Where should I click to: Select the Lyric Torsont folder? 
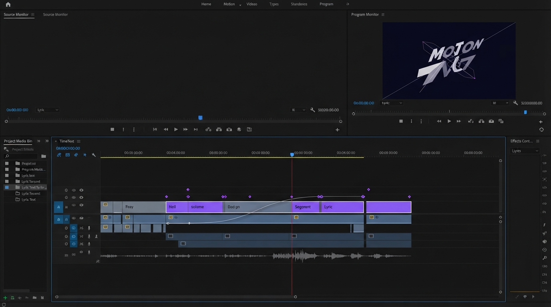click(31, 181)
